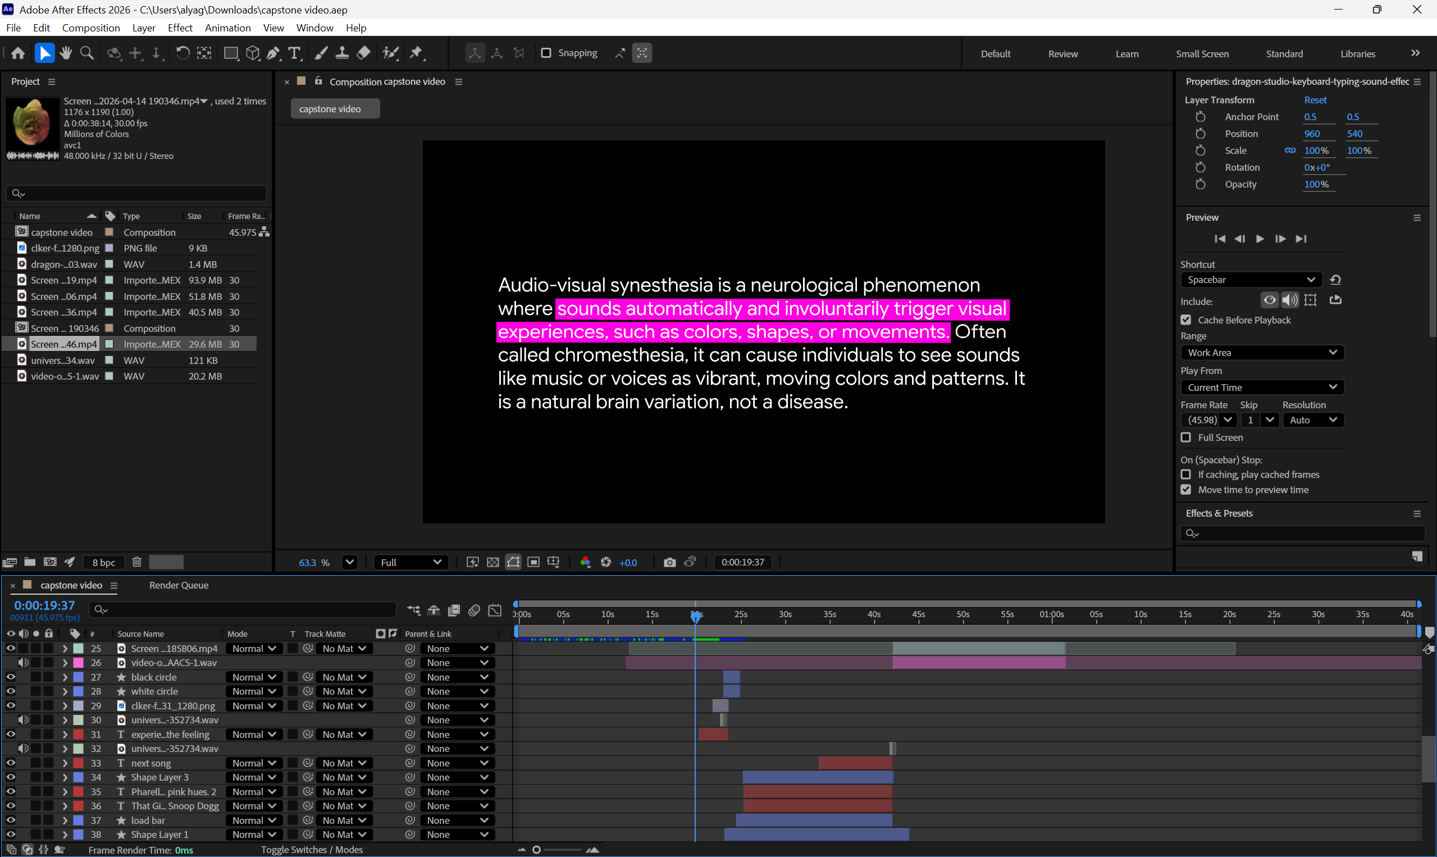The image size is (1437, 857).
Task: Choose the Pen tool
Action: coord(273,53)
